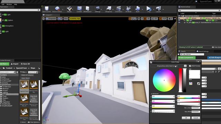Click Save All in the Content Browser
Screen dimensions: 221x124
[x=25, y=64]
